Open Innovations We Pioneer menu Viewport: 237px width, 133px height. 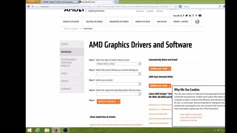119,22
